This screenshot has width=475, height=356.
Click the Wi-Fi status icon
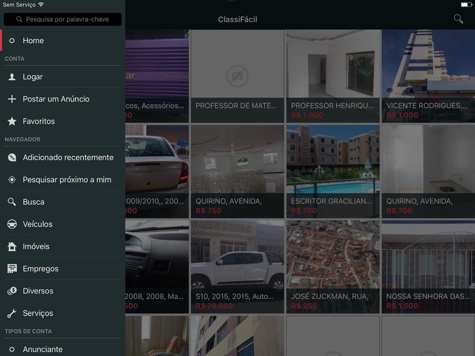(x=41, y=5)
